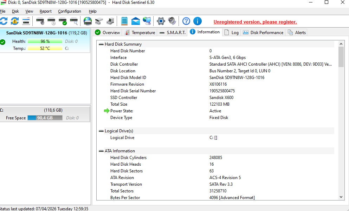Collapse the ATA Information section

[101, 151]
